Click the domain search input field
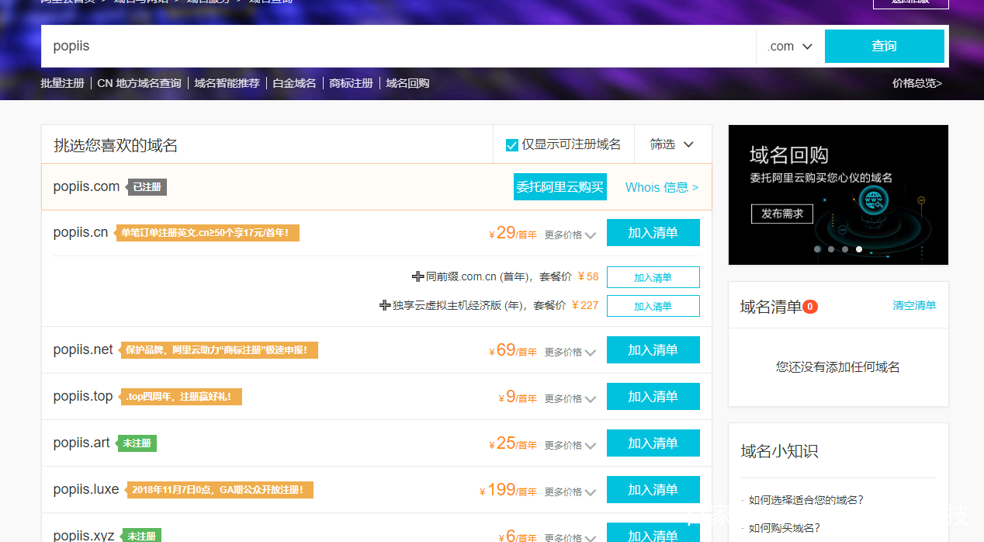Screen dimensions: 984x542 [x=396, y=46]
